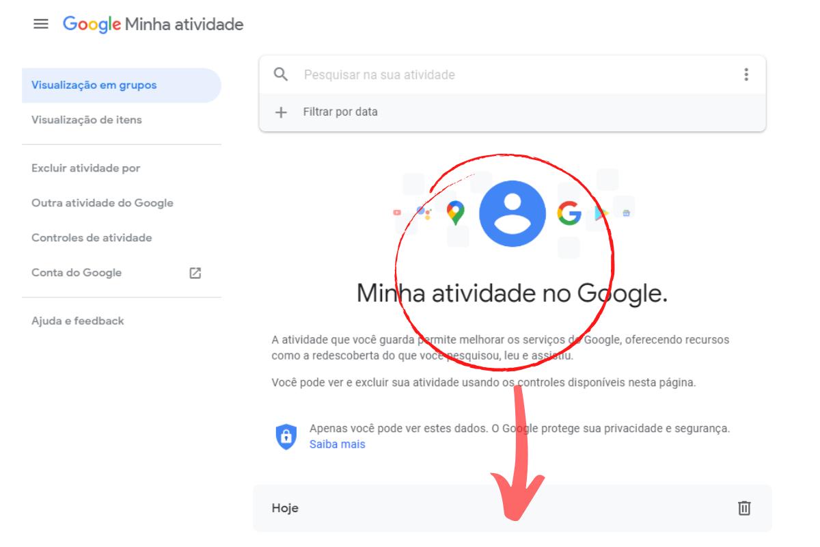Click the Google Maps pin icon

[456, 213]
